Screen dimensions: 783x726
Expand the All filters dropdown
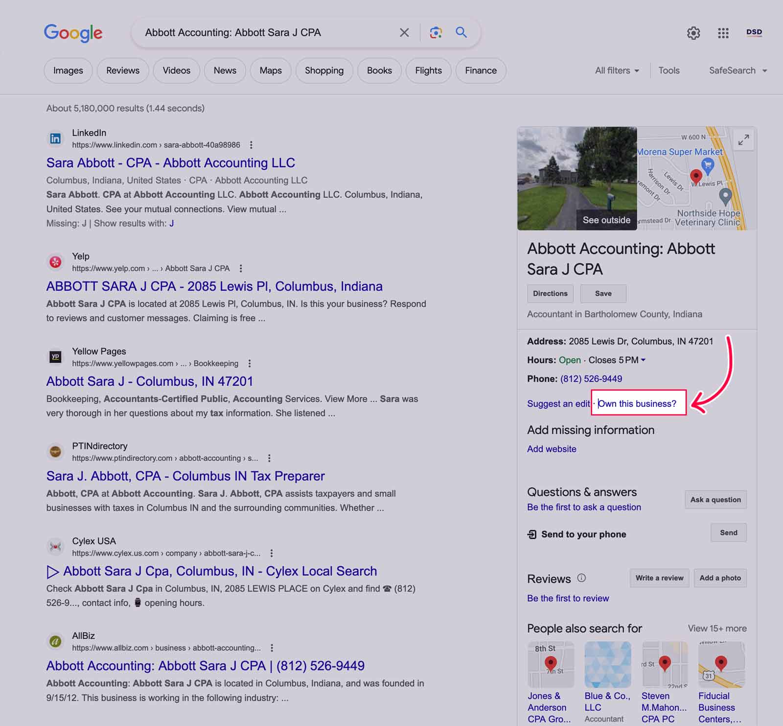(x=617, y=70)
